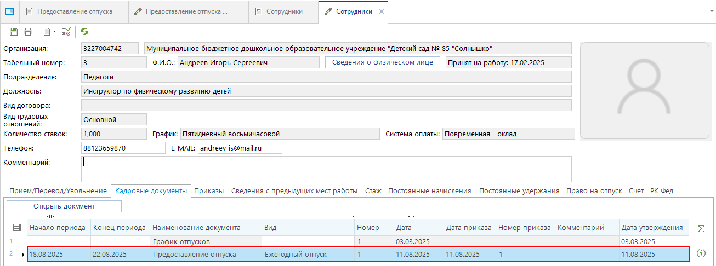This screenshot has width=716, height=266.
Task: Click the Телефон input field
Action: pyautogui.click(x=123, y=148)
